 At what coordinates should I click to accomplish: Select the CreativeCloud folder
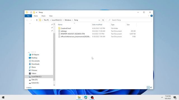coord(66,28)
